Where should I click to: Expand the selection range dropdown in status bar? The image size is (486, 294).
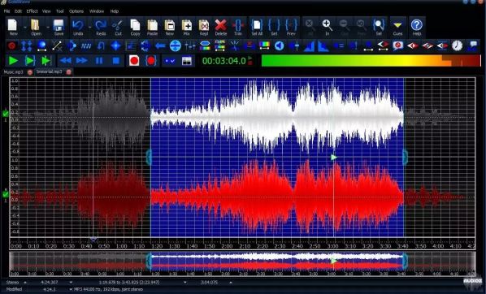185,283
